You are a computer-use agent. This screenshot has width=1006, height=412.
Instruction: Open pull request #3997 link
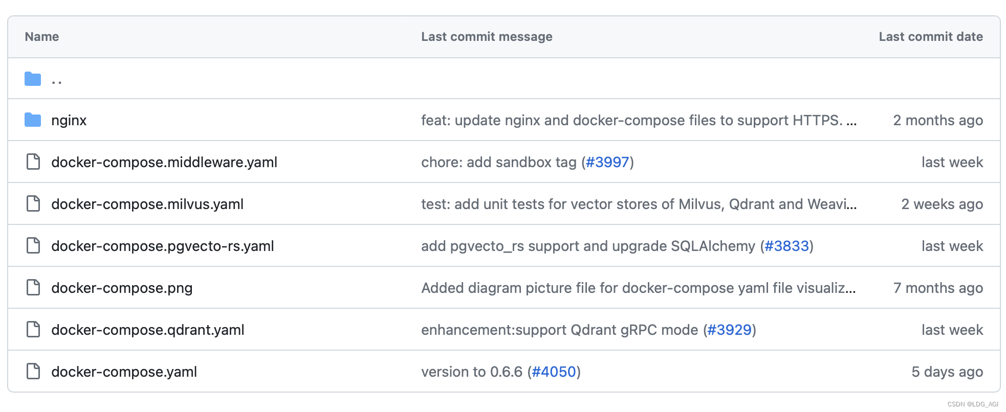[x=607, y=163]
